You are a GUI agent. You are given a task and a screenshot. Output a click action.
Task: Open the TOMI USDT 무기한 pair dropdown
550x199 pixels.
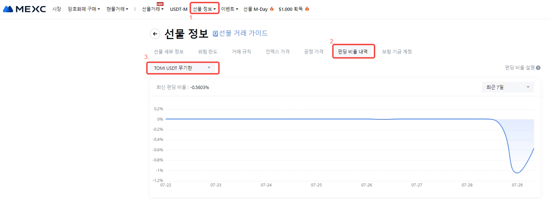point(182,68)
